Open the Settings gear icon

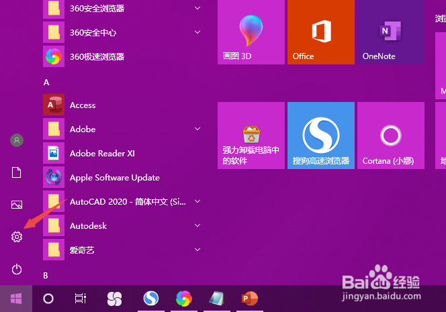pos(17,237)
